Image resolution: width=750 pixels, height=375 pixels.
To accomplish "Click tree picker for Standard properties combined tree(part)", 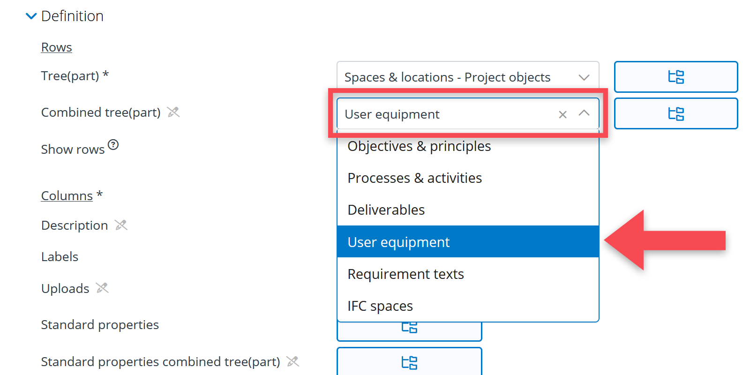I will point(409,362).
